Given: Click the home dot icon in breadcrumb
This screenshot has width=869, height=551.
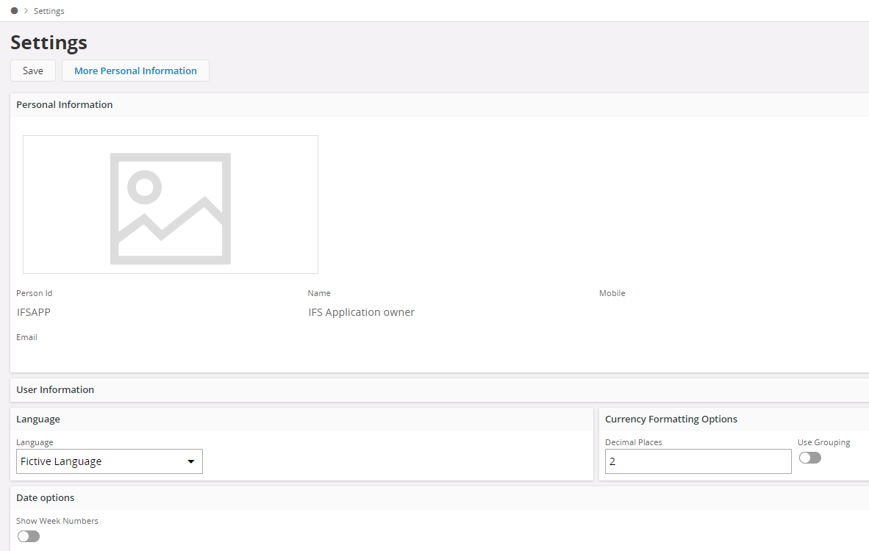Looking at the screenshot, I should click(15, 11).
